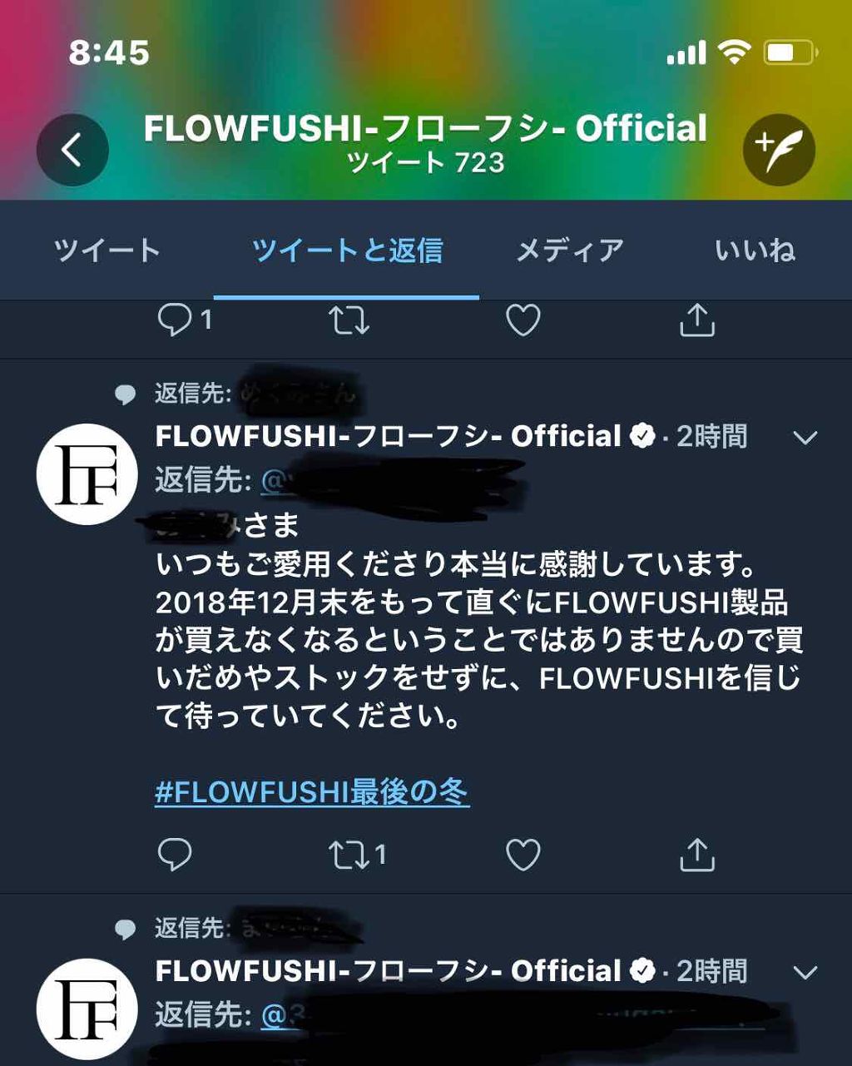Tap the FLOWFUSHI profile avatar
This screenshot has width=852, height=1066.
pyautogui.click(x=86, y=474)
